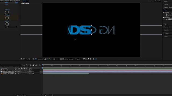Click the frame blending icon in timeline
Screen dimensions: 172x96
tap(33, 65)
